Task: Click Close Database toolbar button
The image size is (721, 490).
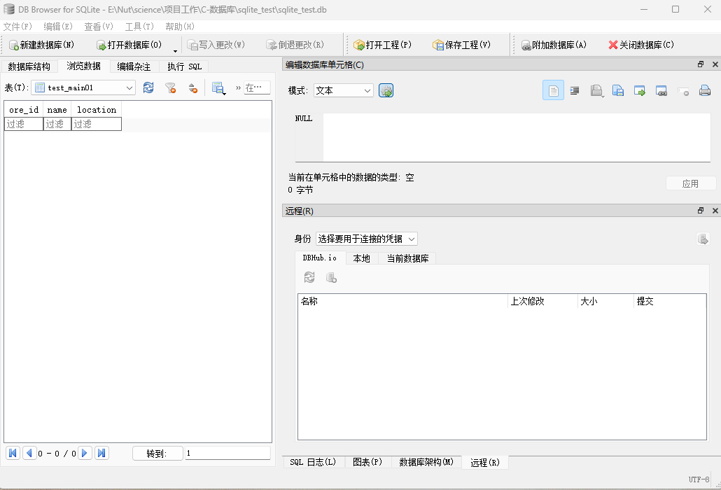Action: click(x=641, y=45)
